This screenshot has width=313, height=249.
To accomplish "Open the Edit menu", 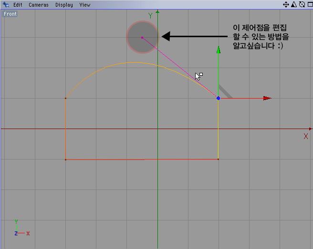I will pos(18,5).
